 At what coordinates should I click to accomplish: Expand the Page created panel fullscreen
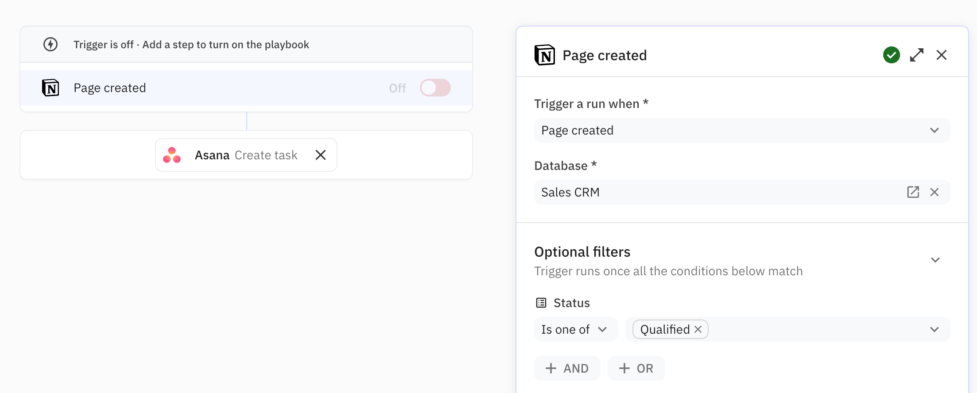coord(916,55)
